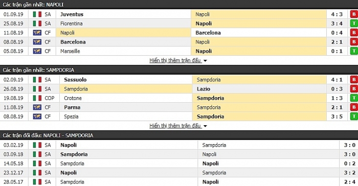Click club friendly icon in 11.08.19 Napoli–Barcelona row
358x186 pixels.
37,33
